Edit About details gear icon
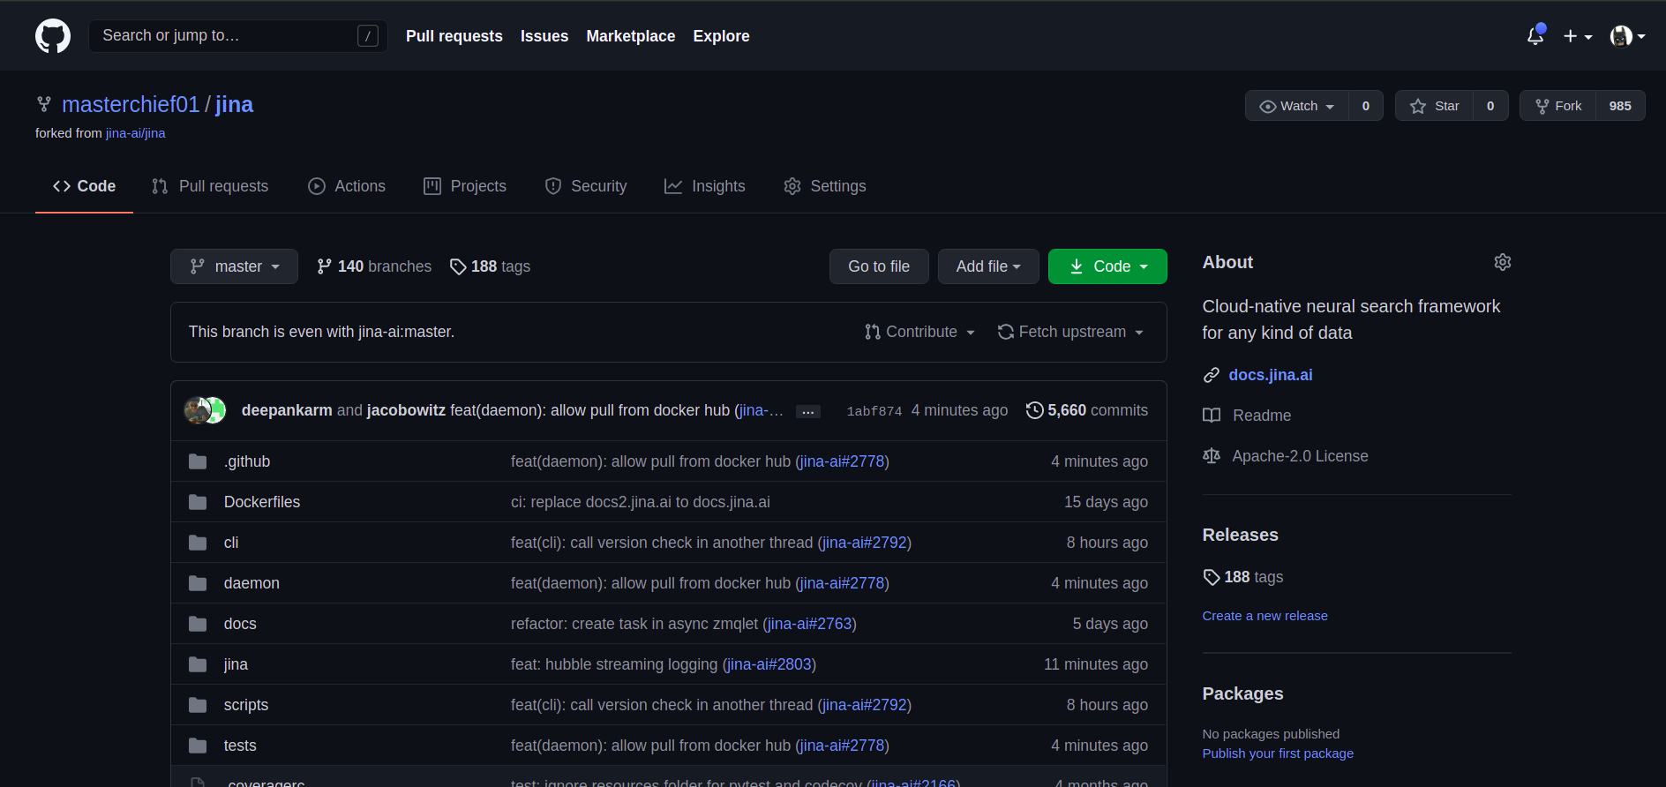This screenshot has width=1666, height=787. pyautogui.click(x=1503, y=262)
